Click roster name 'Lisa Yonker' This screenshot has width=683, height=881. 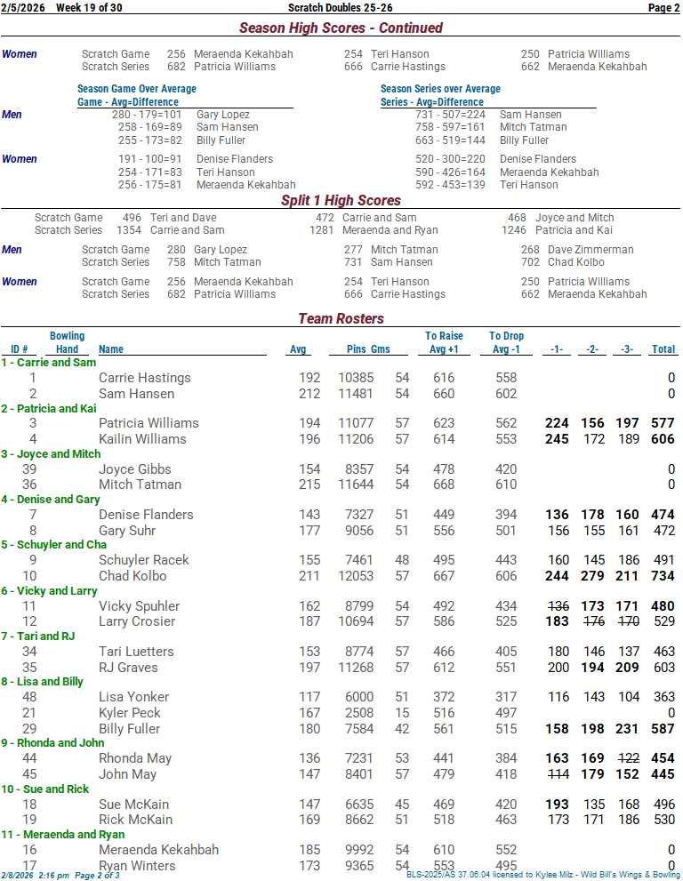[133, 697]
